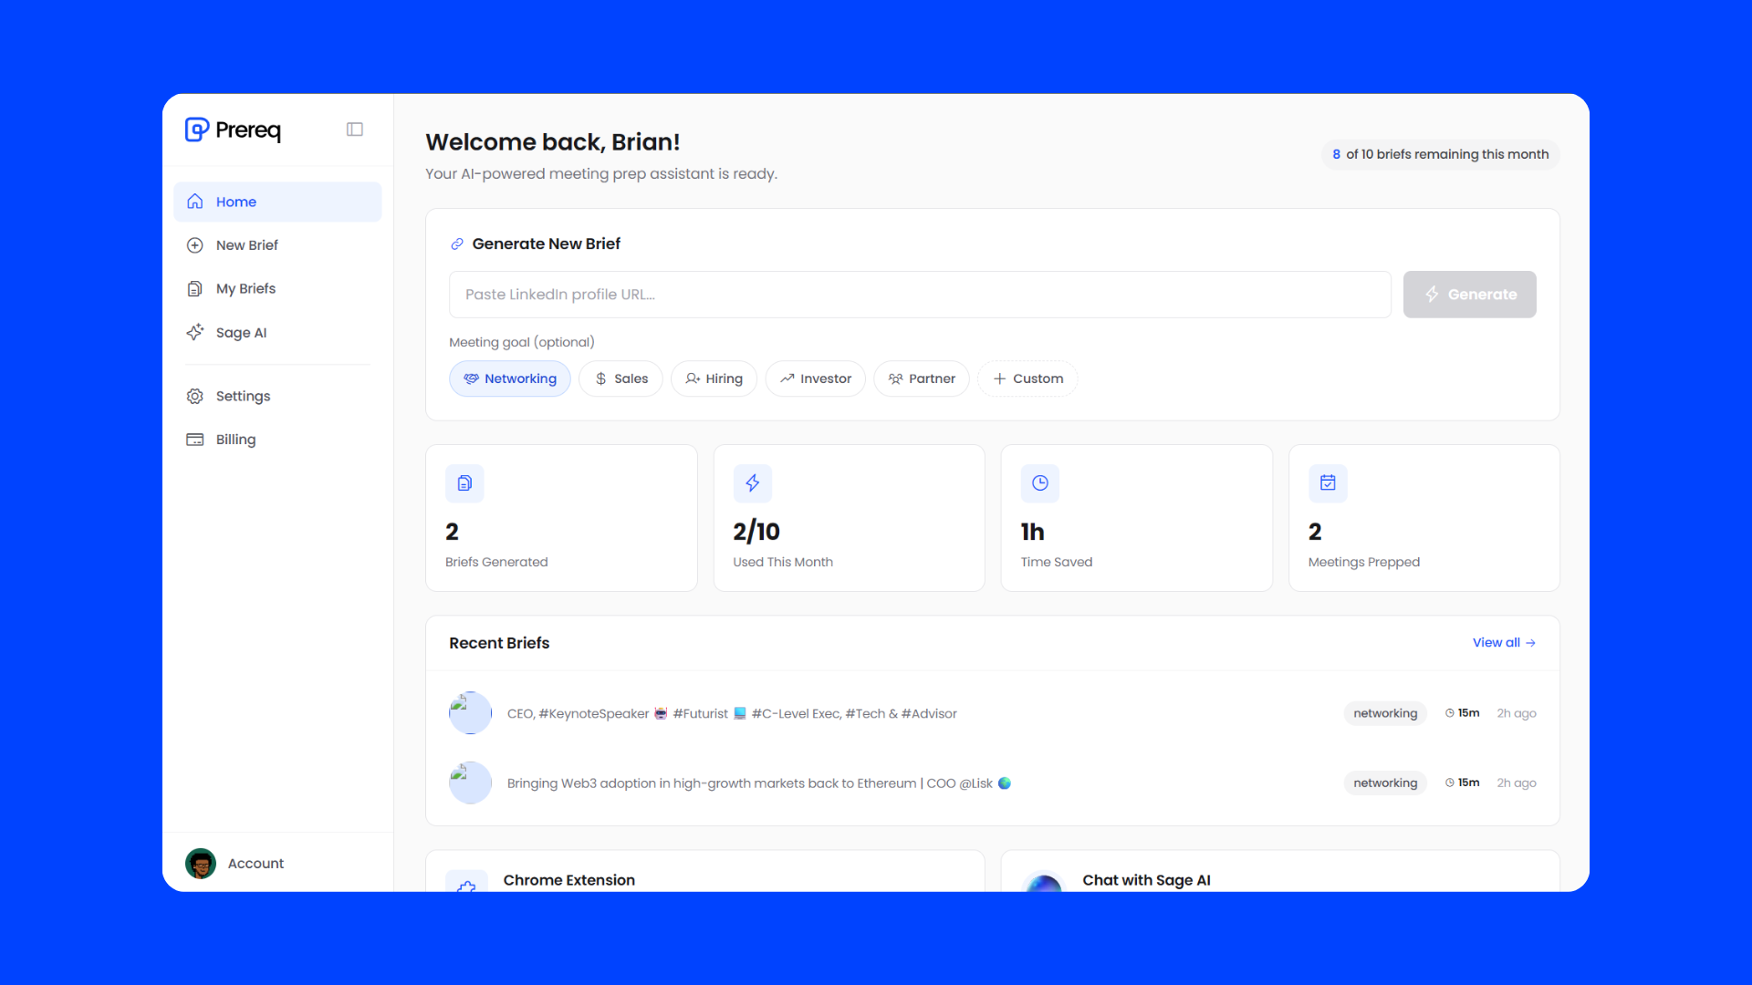The height and width of the screenshot is (985, 1752).
Task: Click the account avatar picture
Action: click(201, 863)
